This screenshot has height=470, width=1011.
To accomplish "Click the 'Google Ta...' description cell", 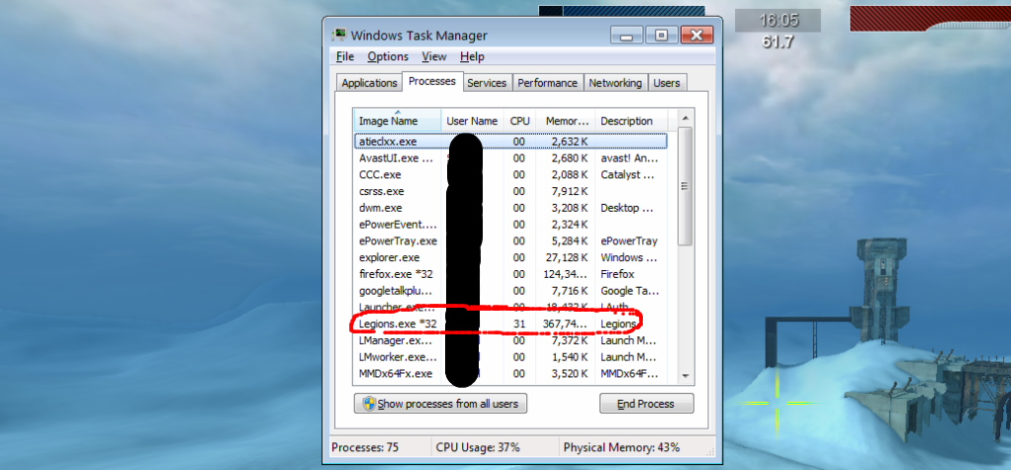I will [628, 291].
